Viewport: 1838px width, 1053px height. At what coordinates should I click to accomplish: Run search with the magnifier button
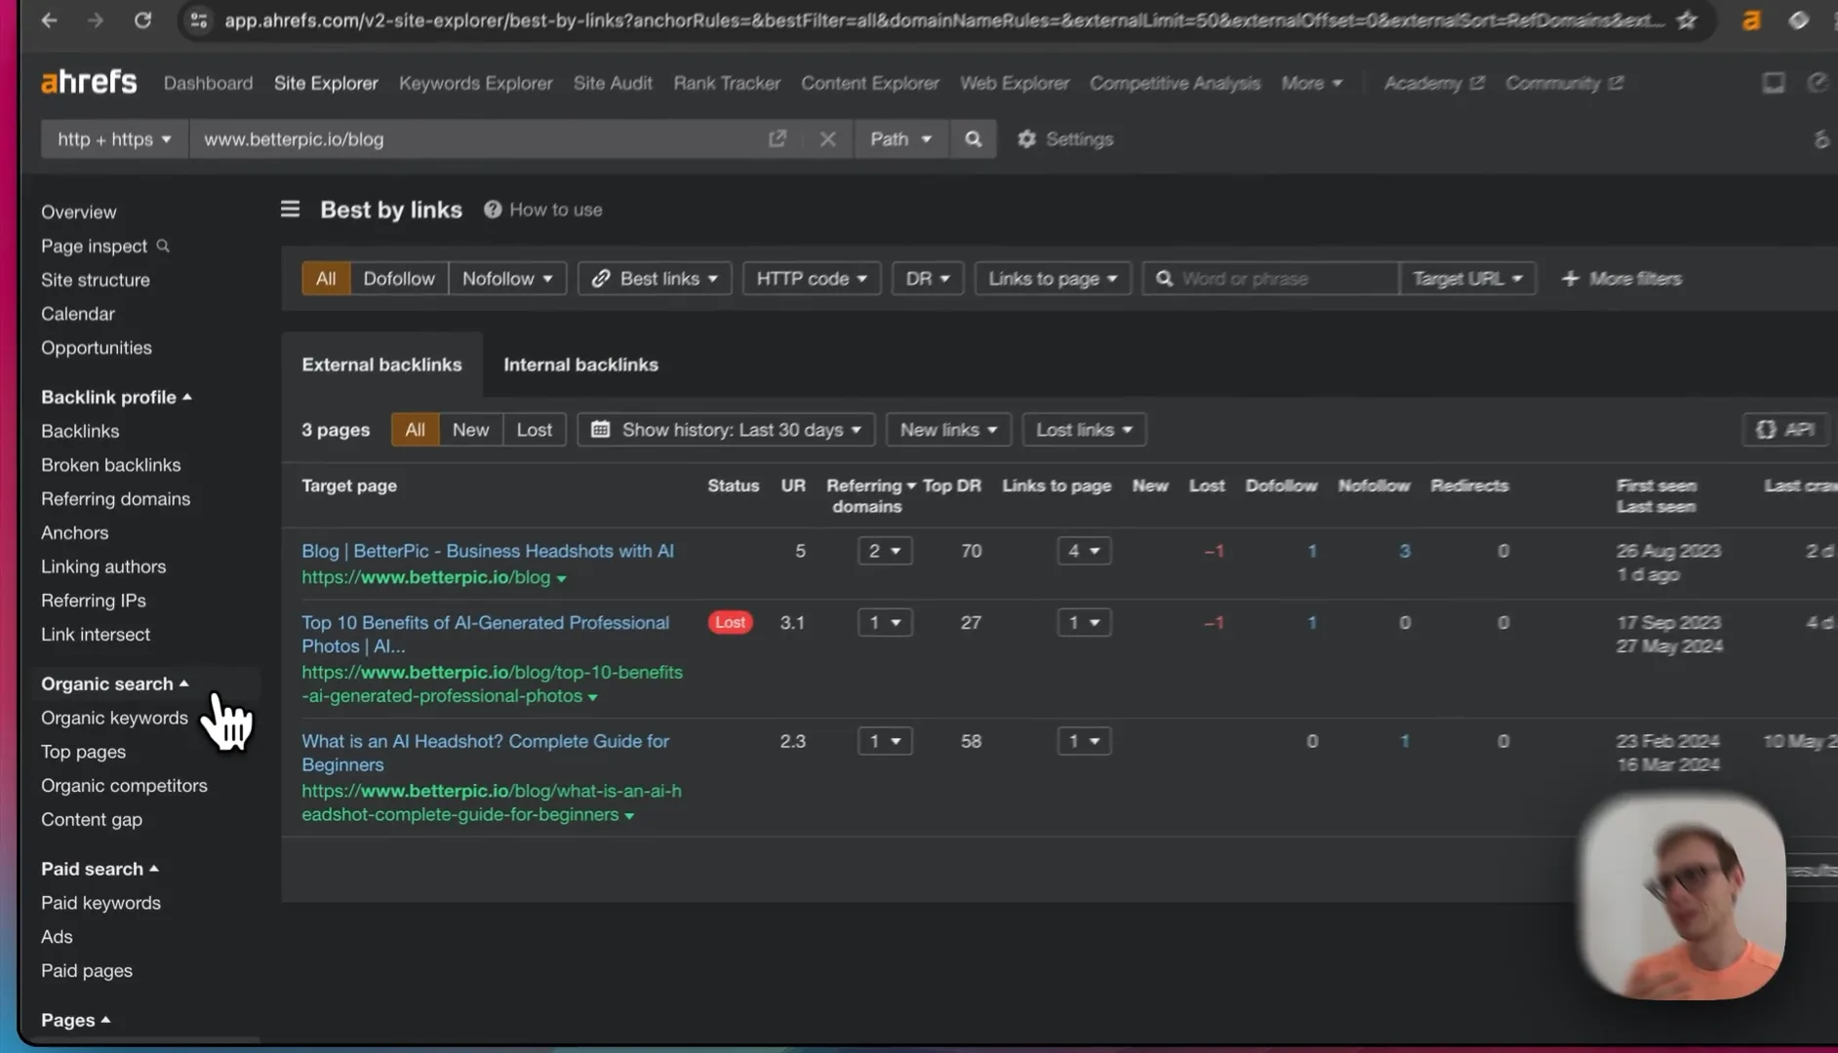[973, 138]
